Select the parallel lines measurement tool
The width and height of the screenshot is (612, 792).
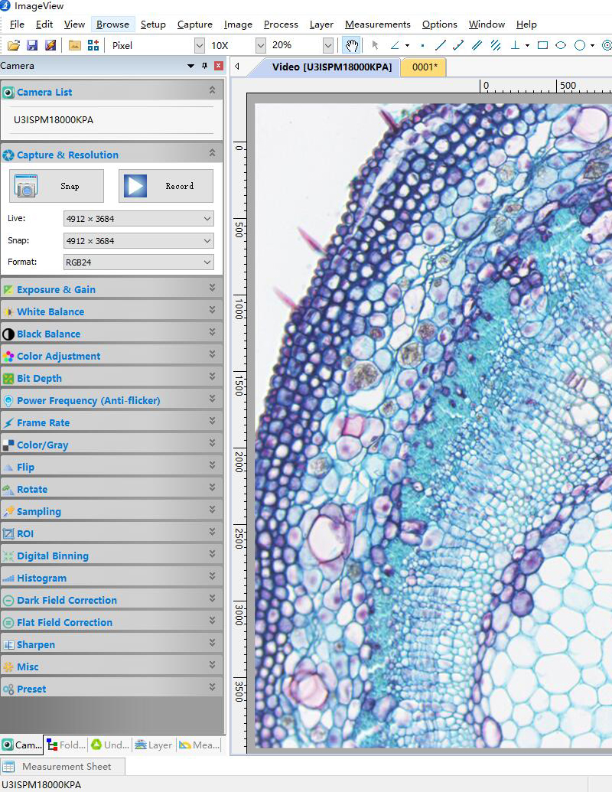pyautogui.click(x=477, y=45)
